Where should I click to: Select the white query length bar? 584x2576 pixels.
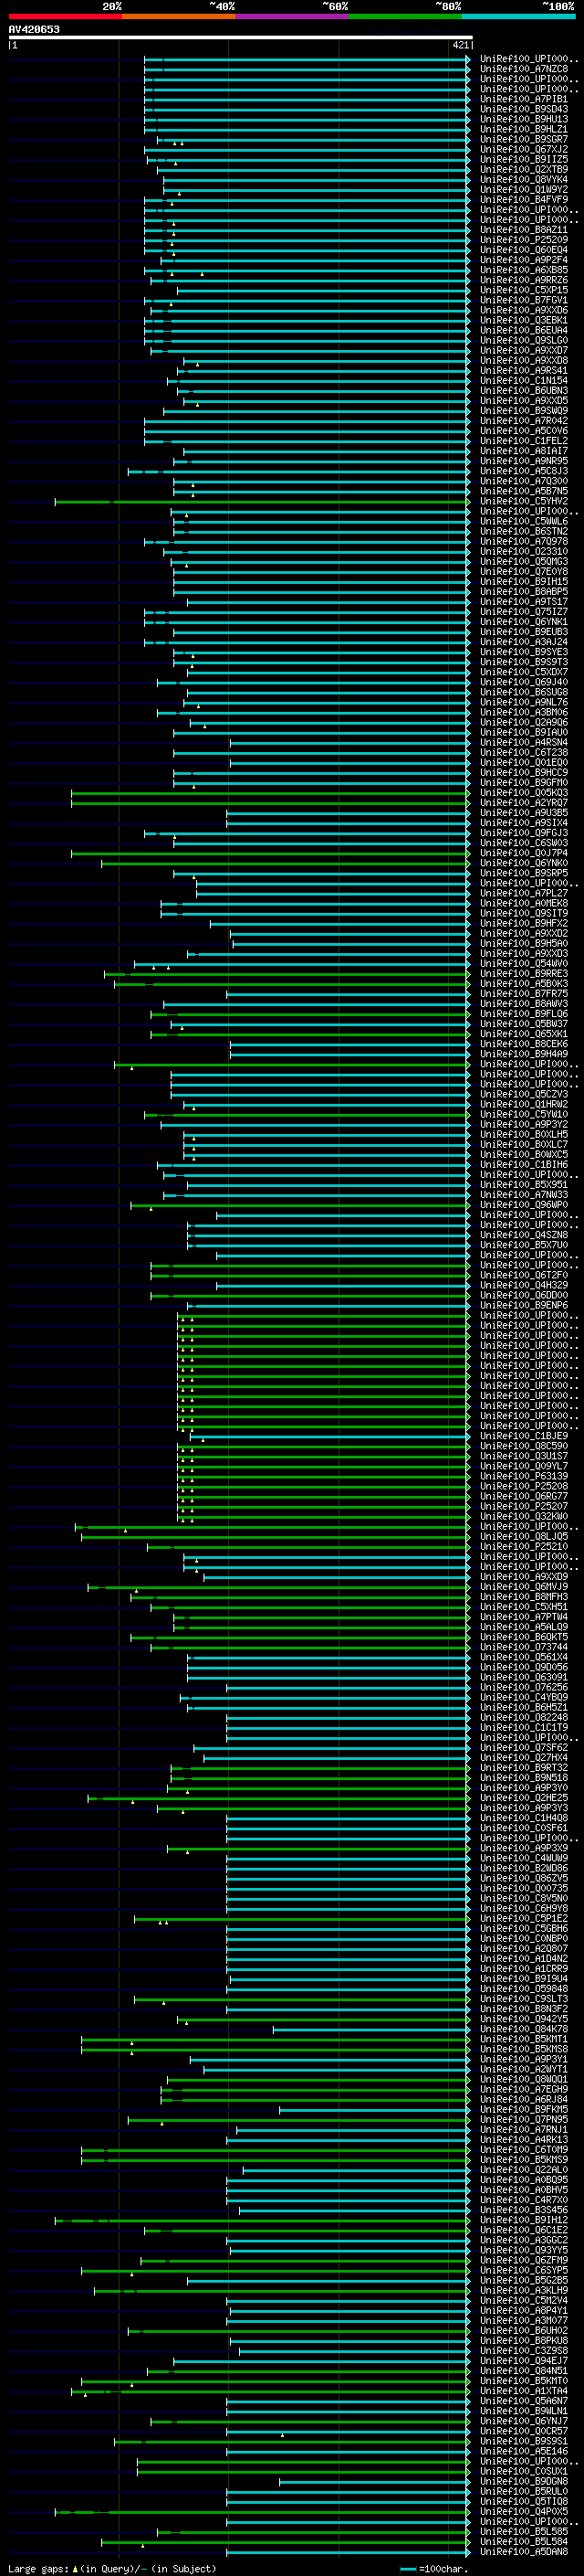point(240,37)
